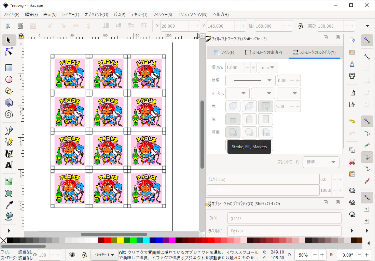This screenshot has width=375, height=261.
Task: Open the end marker dropdown
Action: [289, 93]
